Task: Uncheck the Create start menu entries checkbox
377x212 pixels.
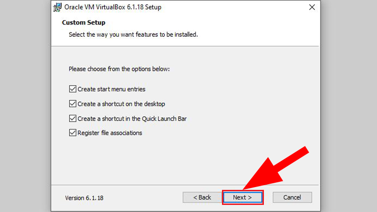Action: click(73, 89)
